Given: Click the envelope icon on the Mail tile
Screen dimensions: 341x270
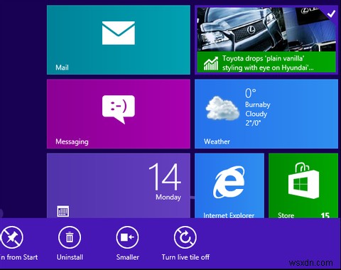Looking at the screenshot, I should point(119,33).
